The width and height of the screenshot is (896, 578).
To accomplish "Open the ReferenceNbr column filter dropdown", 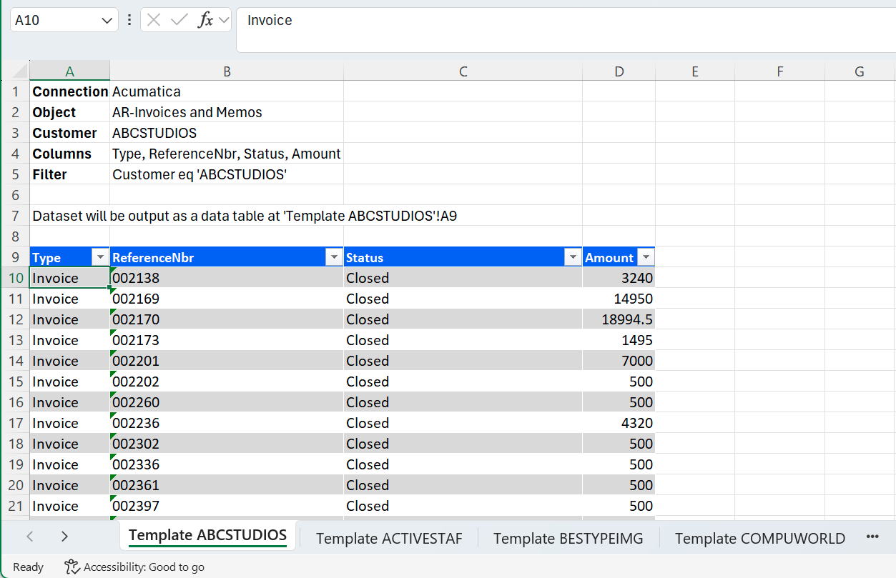I will pos(333,258).
